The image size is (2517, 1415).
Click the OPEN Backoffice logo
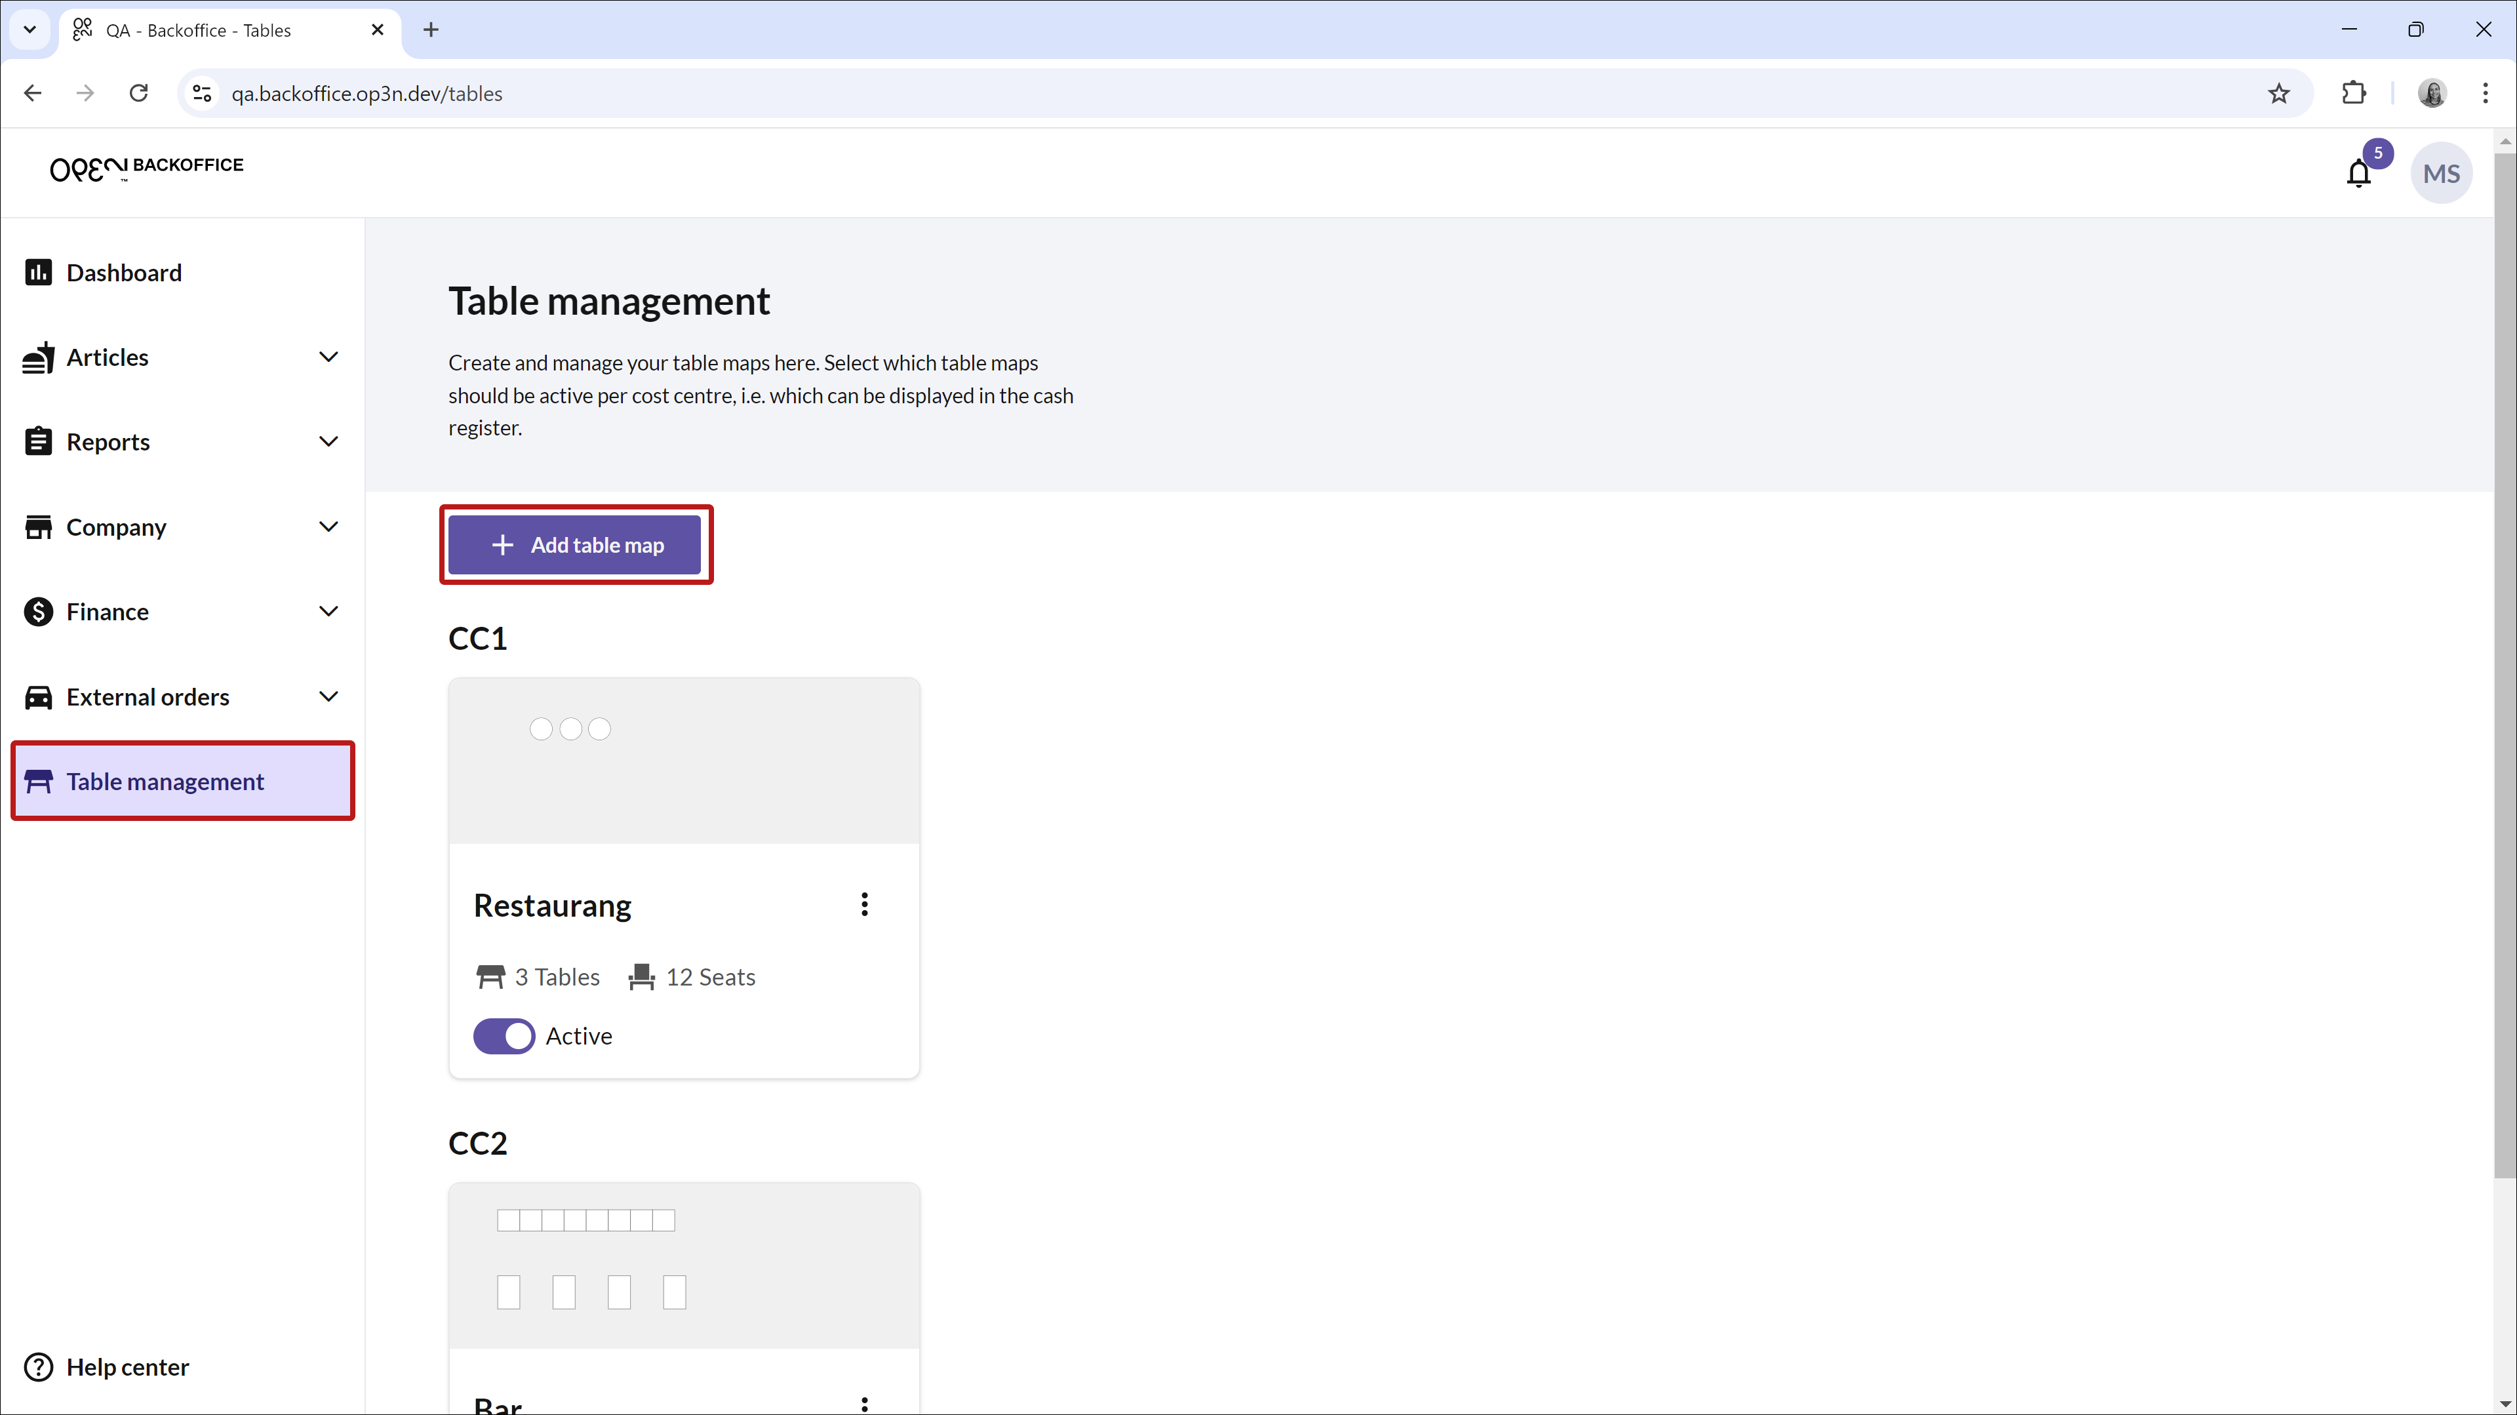[x=147, y=168]
